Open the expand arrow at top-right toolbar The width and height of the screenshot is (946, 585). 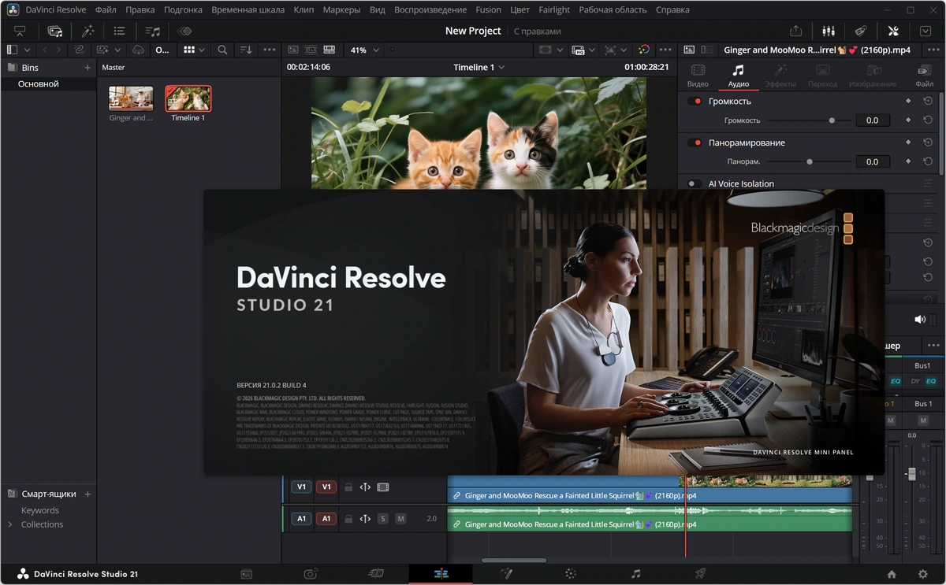coord(926,31)
